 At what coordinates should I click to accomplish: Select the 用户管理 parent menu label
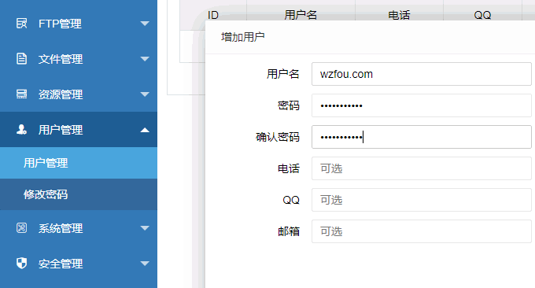[61, 130]
